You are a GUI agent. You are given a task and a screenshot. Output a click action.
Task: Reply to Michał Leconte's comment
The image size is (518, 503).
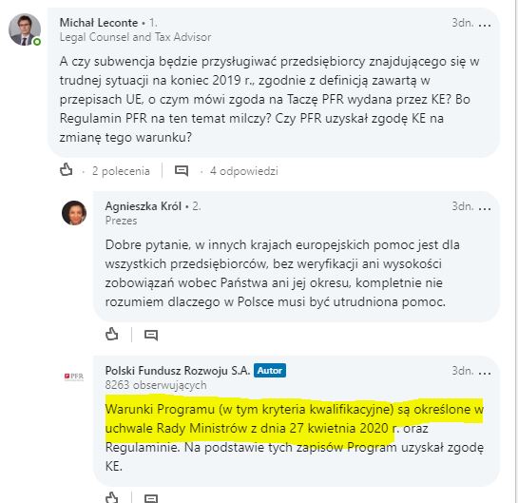(x=182, y=171)
